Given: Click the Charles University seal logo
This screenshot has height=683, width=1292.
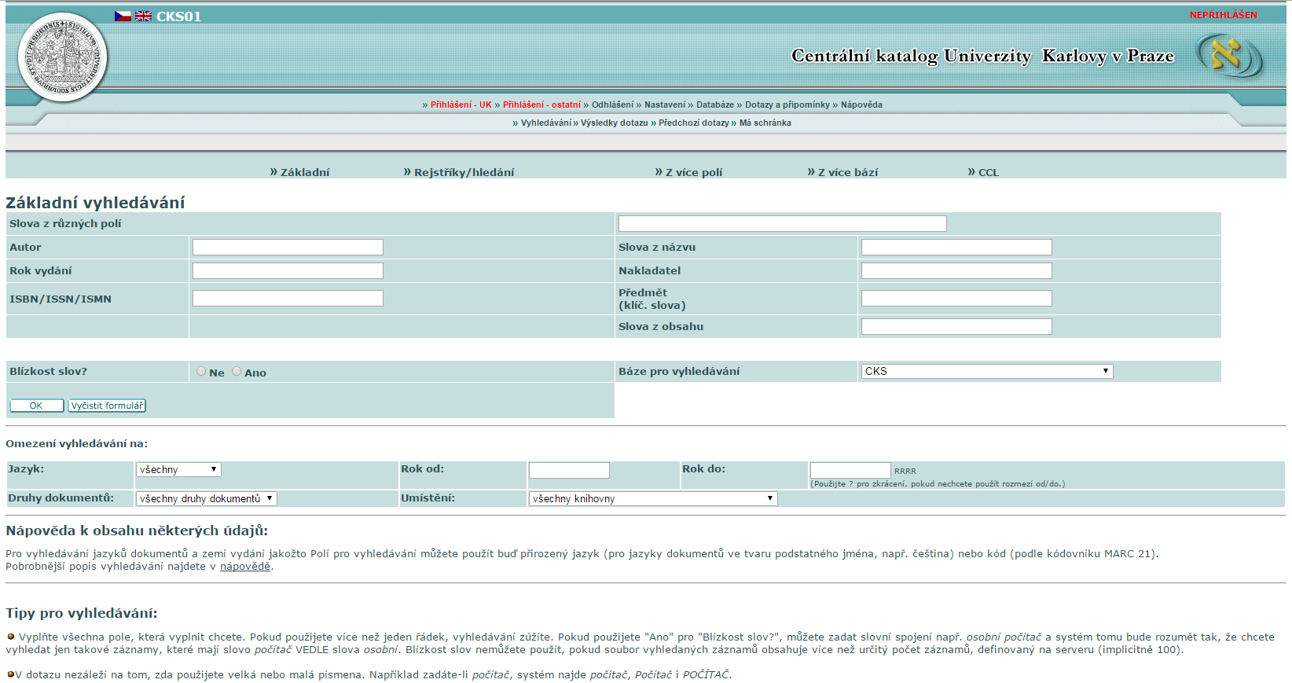Looking at the screenshot, I should click(63, 57).
